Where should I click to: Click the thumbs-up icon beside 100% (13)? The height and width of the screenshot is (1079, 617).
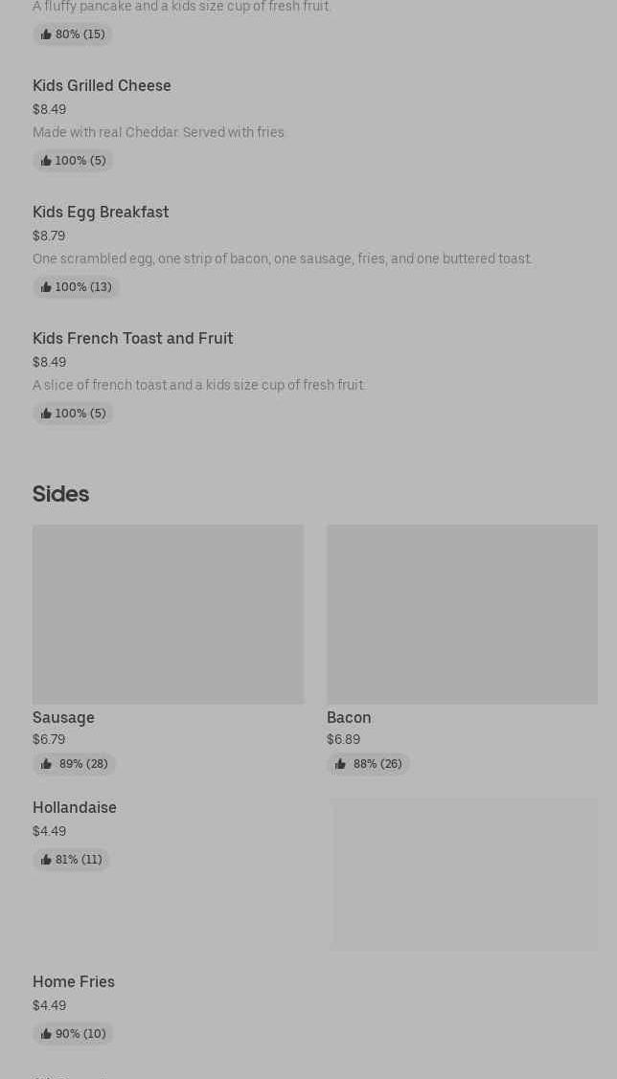click(x=46, y=287)
